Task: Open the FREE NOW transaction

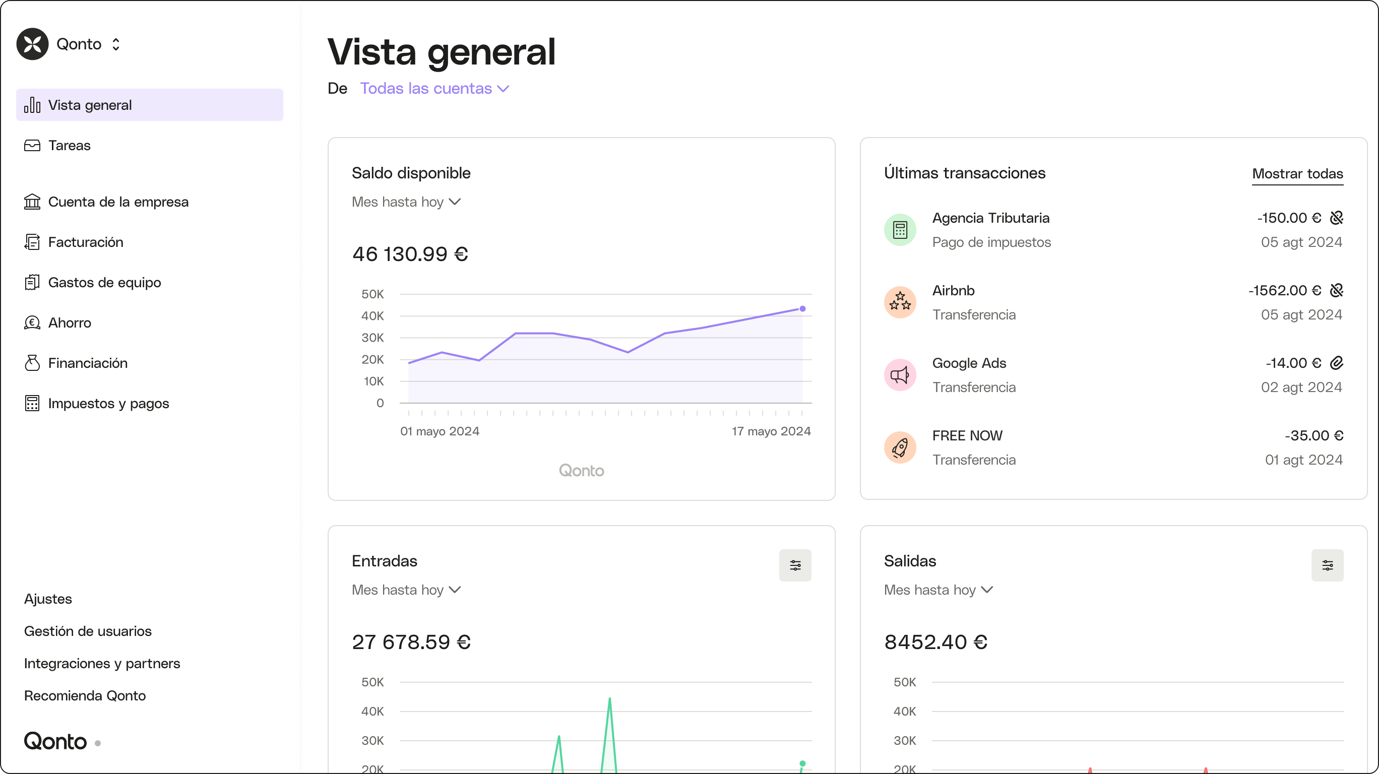Action: tap(1113, 447)
